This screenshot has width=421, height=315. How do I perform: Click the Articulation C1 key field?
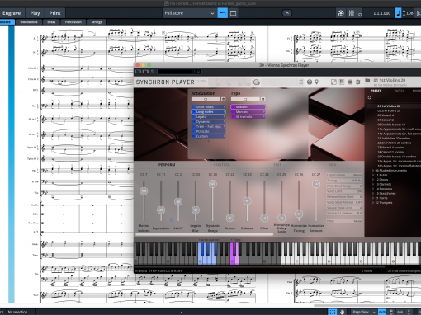click(x=206, y=99)
